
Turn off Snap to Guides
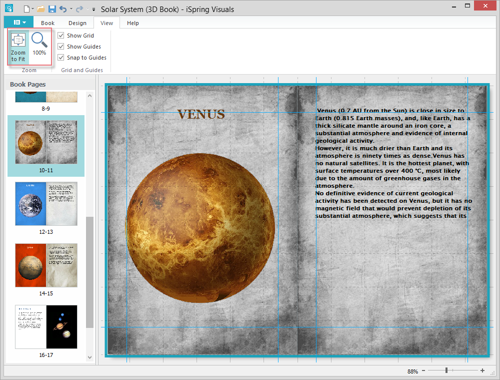coord(61,57)
